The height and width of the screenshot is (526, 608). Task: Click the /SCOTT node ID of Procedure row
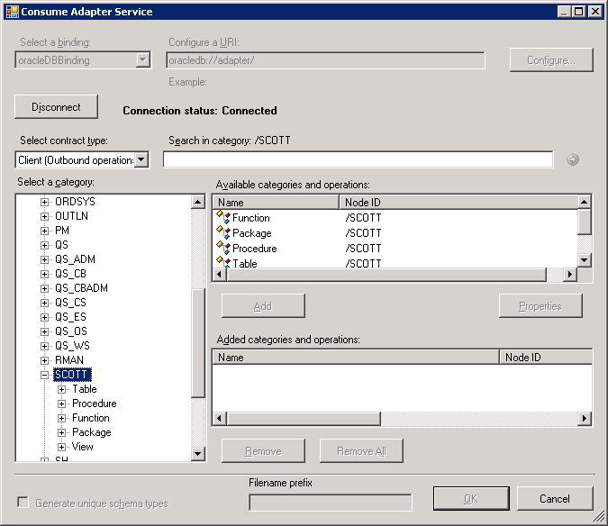tap(363, 248)
